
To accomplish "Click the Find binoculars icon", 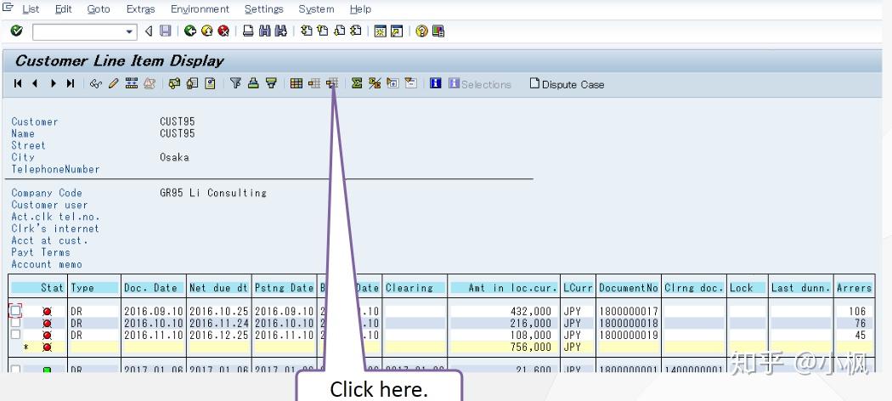I will pyautogui.click(x=264, y=31).
